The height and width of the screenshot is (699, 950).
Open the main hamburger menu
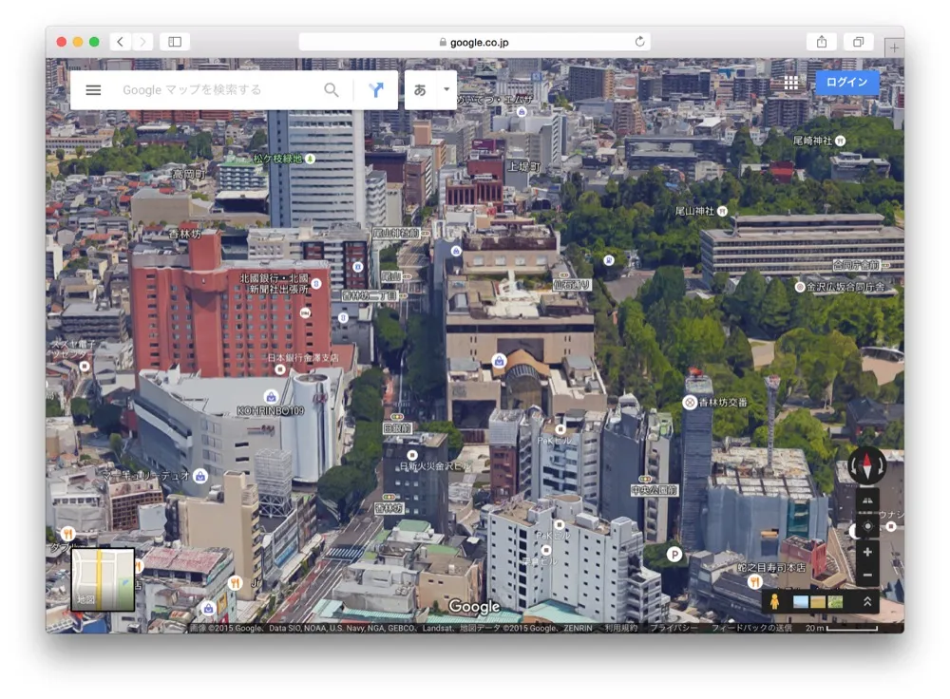tap(92, 89)
